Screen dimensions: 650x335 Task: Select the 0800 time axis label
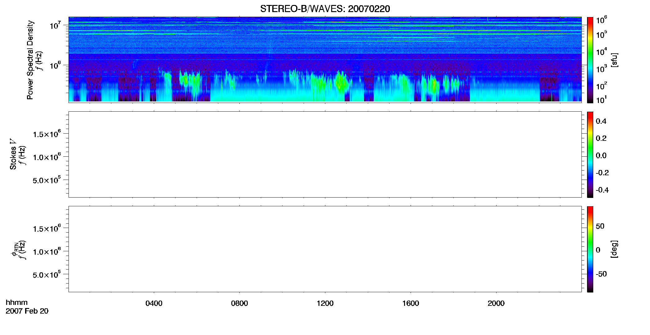pyautogui.click(x=239, y=303)
